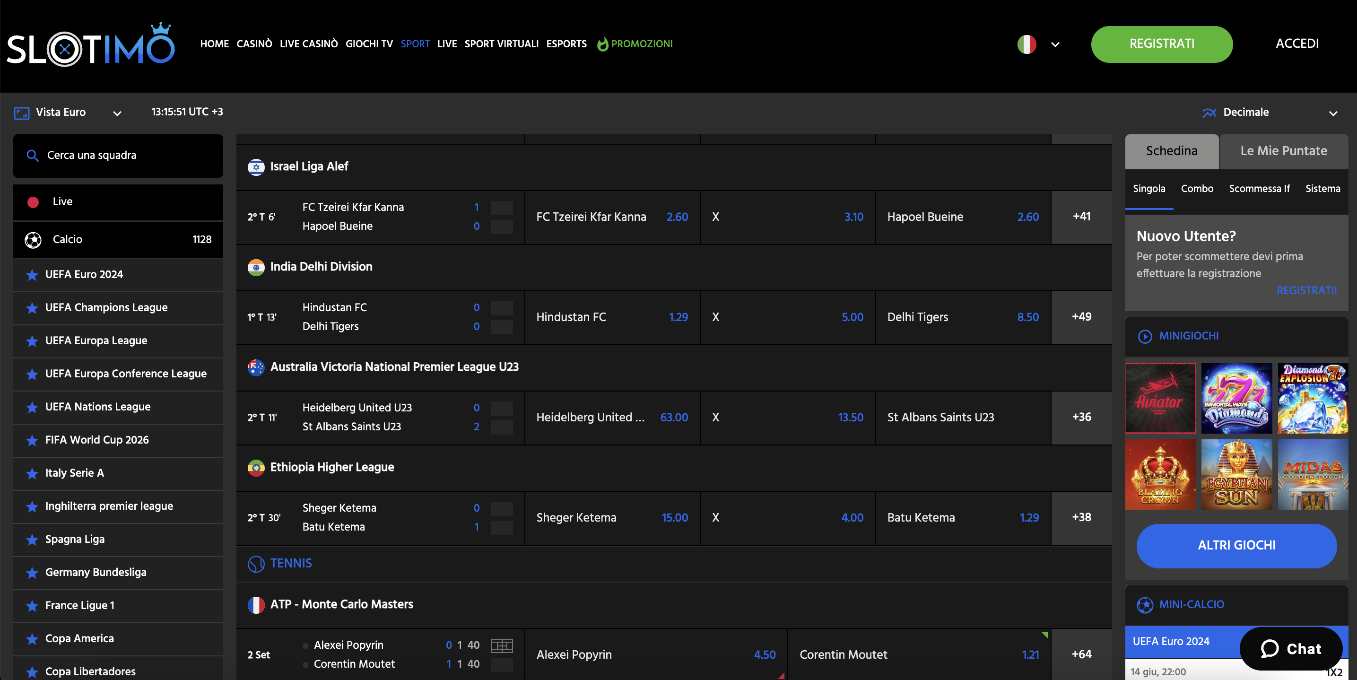
Task: Expand markets +64 for Popyrin match
Action: (1081, 654)
